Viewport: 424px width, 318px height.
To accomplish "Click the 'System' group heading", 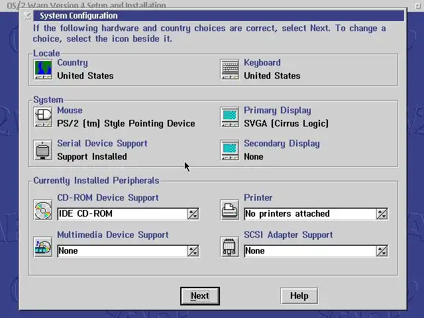I will pos(48,100).
